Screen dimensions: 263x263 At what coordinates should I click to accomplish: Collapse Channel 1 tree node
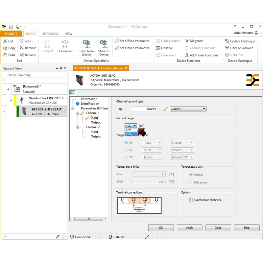coord(78,113)
